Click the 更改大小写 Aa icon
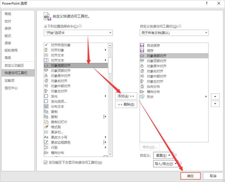This screenshot has height=182, width=225. [46, 137]
